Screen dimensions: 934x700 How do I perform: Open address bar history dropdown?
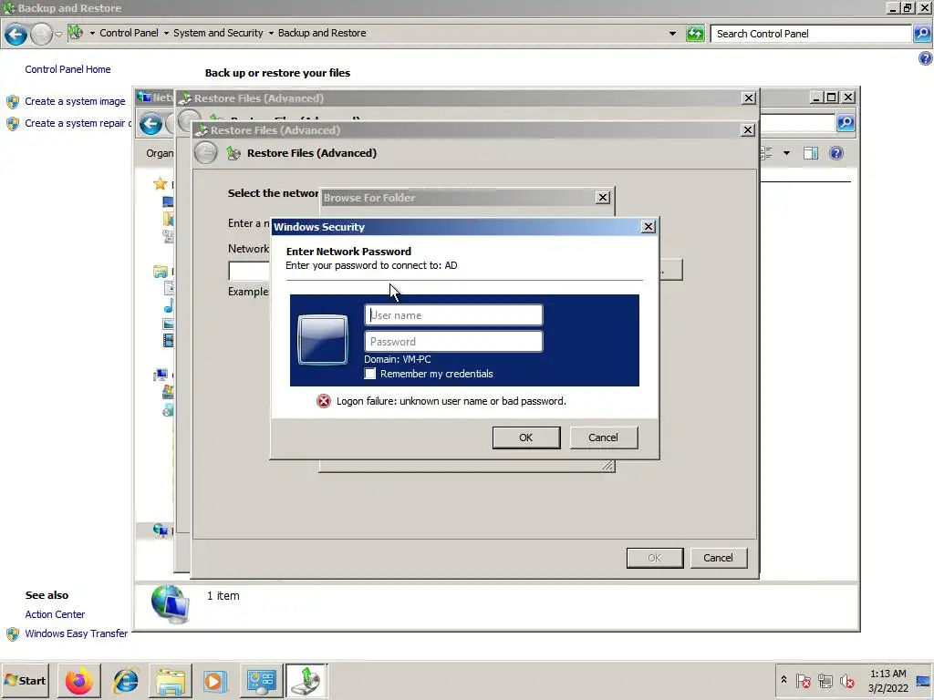click(x=672, y=34)
